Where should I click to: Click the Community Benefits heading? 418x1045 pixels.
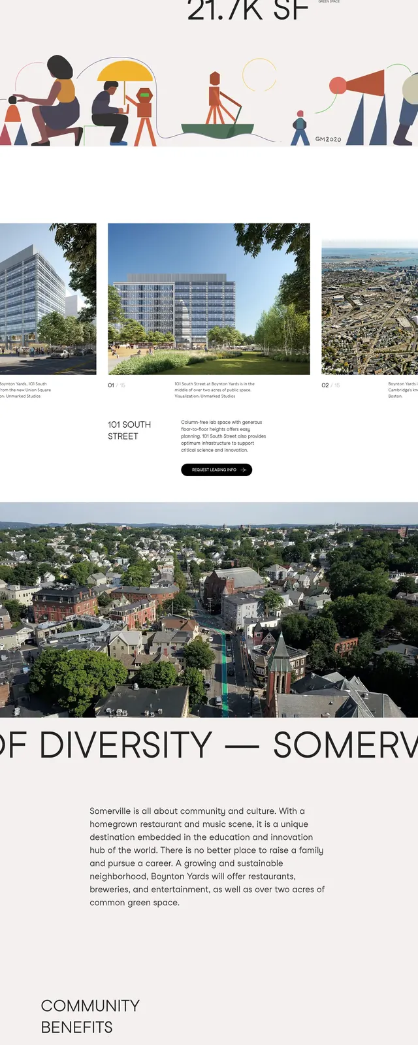tap(90, 1016)
